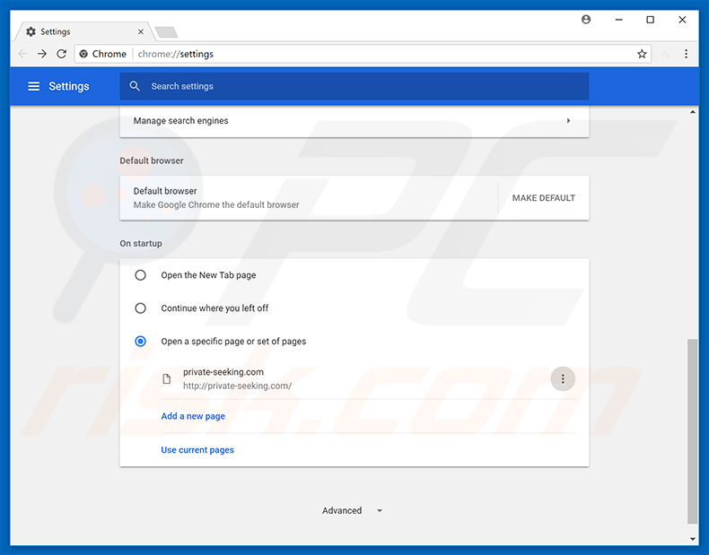Open the Settings hamburger menu
This screenshot has height=555, width=709.
pos(33,86)
